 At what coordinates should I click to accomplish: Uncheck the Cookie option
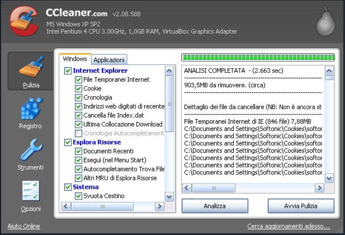[78, 89]
